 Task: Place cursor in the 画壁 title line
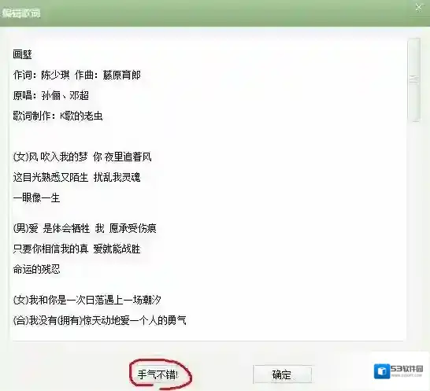(x=22, y=54)
